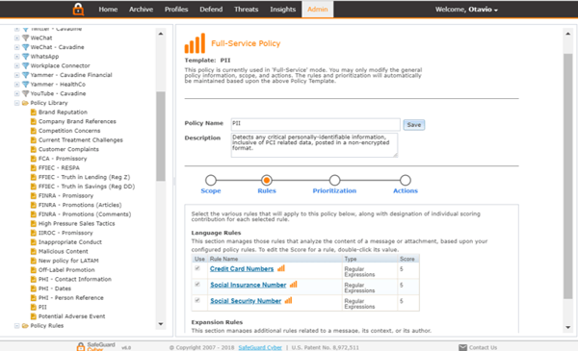Click the Yammer - Cavadine Financial filter icon
The width and height of the screenshot is (578, 351).
[25, 75]
